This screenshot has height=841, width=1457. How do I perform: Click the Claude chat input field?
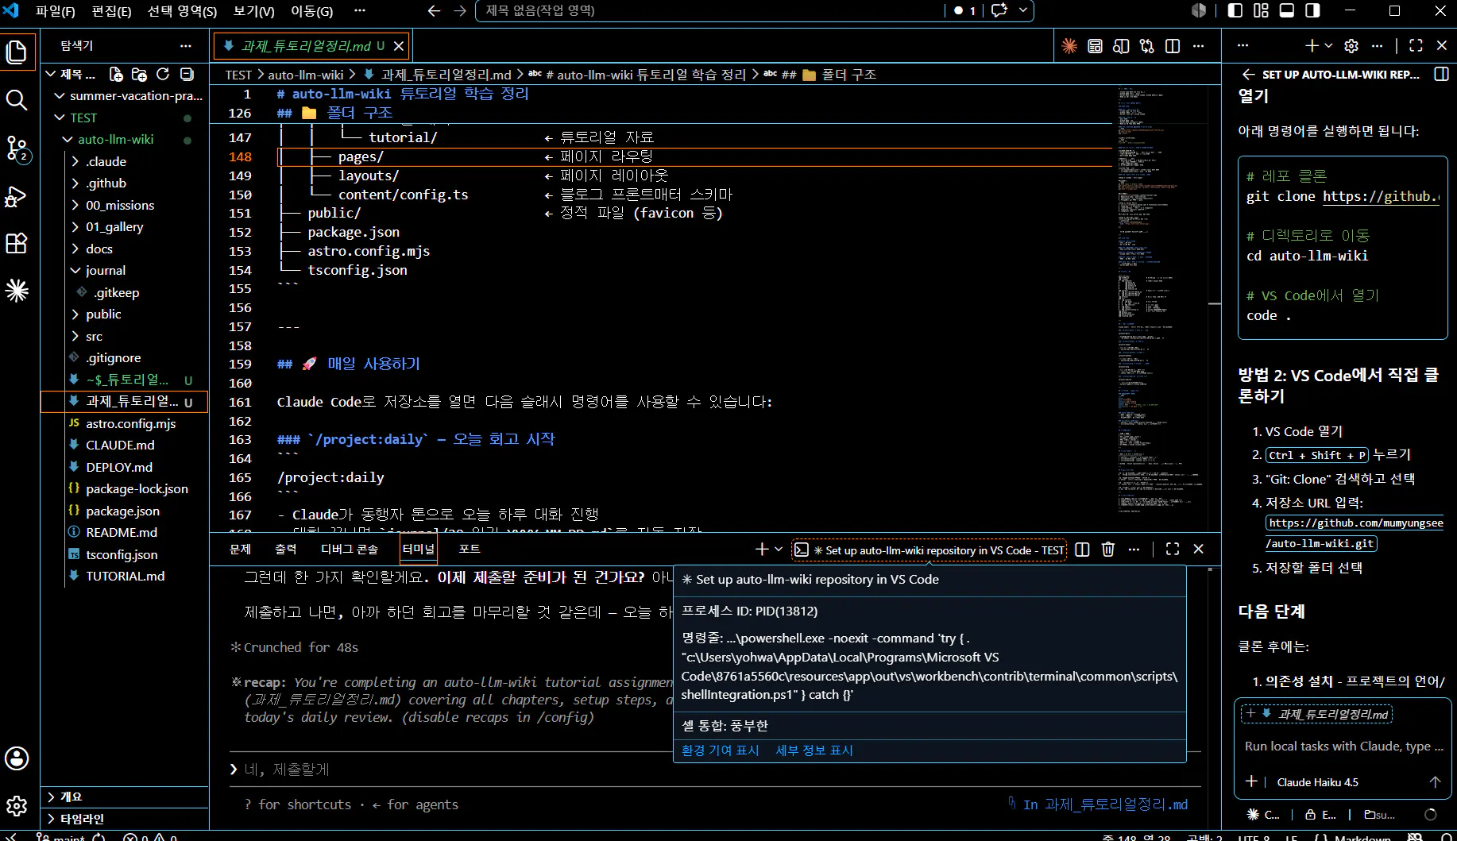coord(1343,746)
